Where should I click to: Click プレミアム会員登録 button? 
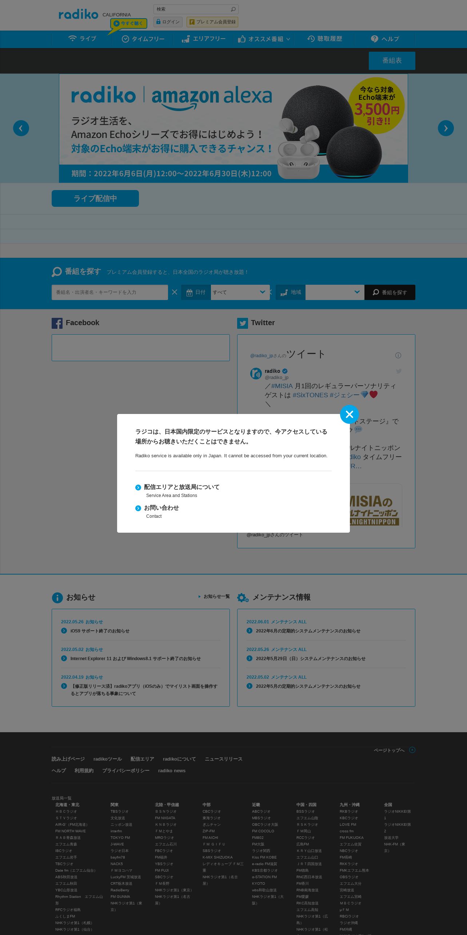pos(212,22)
